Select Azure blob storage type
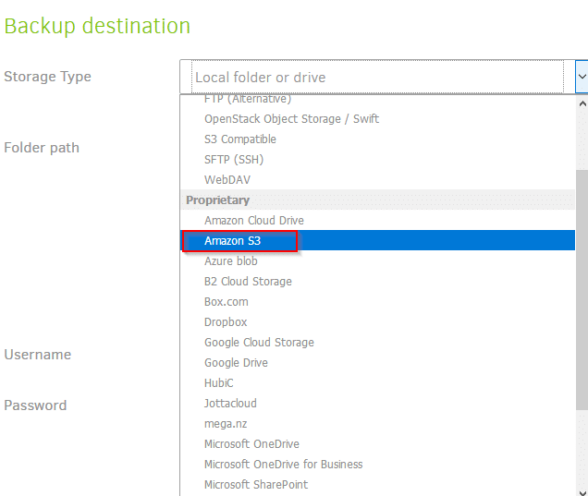The image size is (588, 496). pyautogui.click(x=378, y=260)
